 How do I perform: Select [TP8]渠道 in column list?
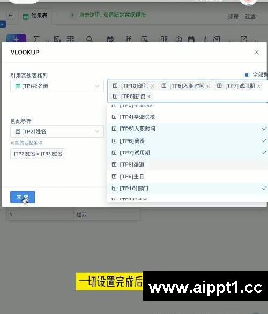(188, 165)
